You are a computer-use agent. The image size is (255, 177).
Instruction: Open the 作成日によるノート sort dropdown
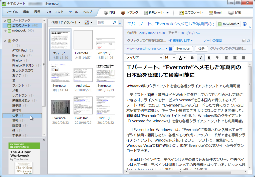click(x=66, y=22)
